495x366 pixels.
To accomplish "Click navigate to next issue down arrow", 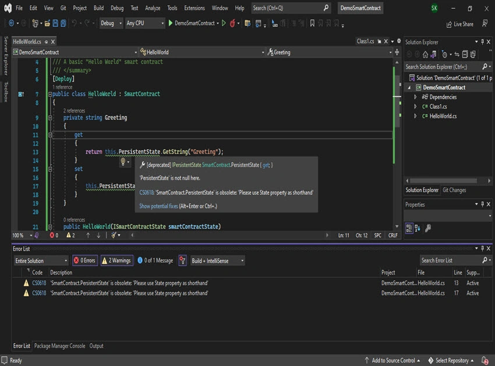I will pyautogui.click(x=98, y=235).
